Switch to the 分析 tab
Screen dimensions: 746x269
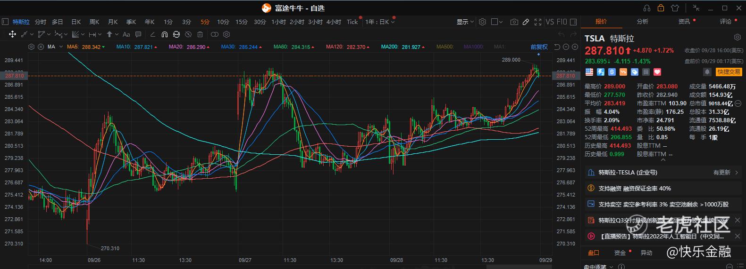[642, 22]
